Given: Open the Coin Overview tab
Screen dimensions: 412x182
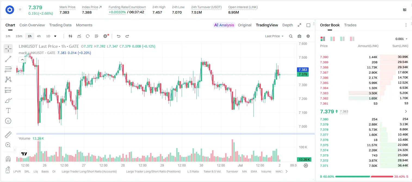Looking at the screenshot, I should click(x=32, y=25).
